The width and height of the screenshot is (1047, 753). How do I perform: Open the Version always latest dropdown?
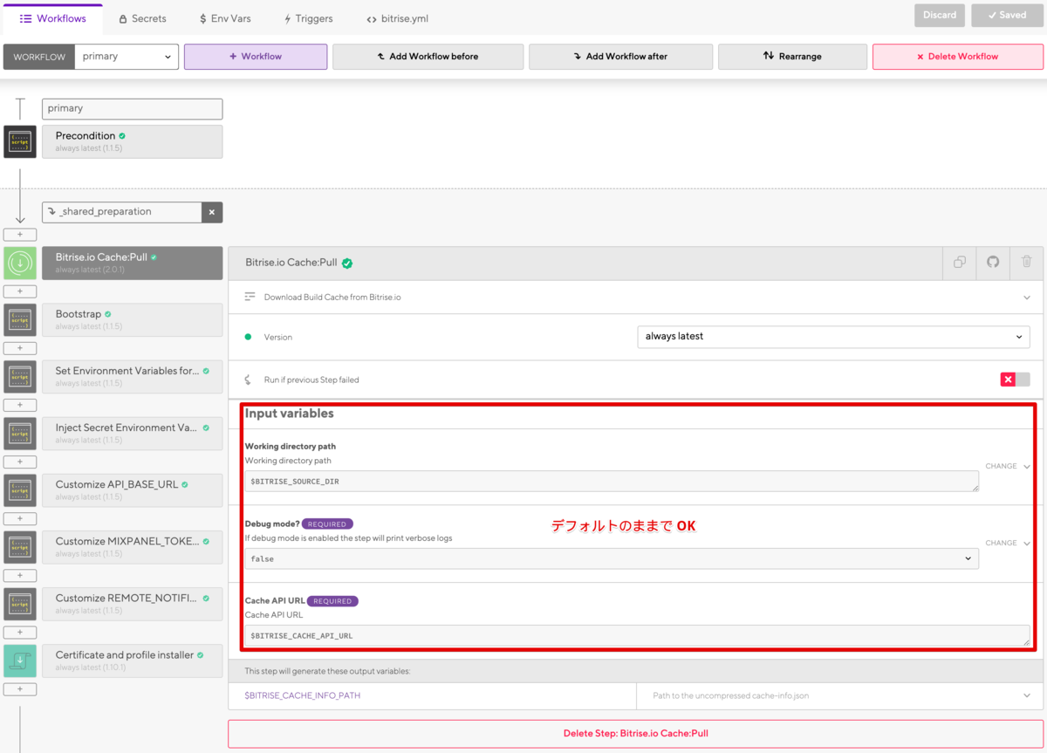pyautogui.click(x=833, y=337)
